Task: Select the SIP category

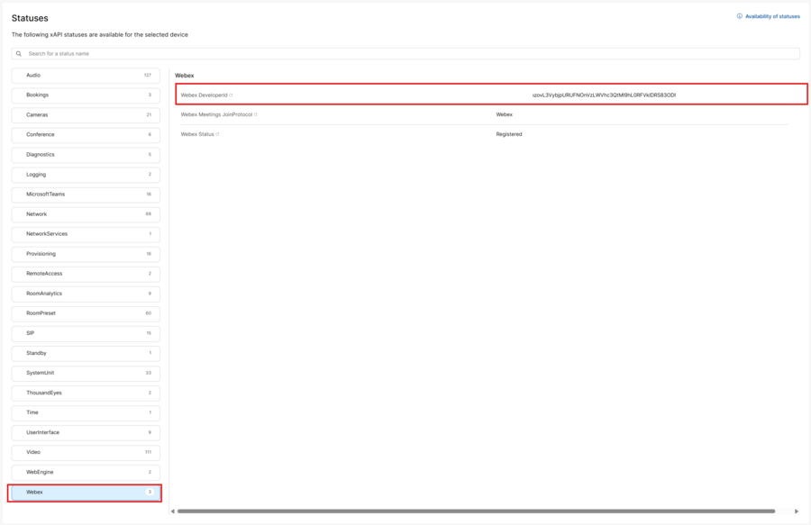Action: pyautogui.click(x=86, y=333)
